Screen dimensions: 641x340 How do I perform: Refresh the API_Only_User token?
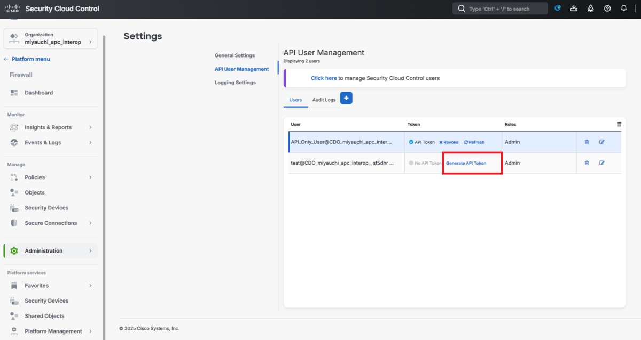coord(474,142)
